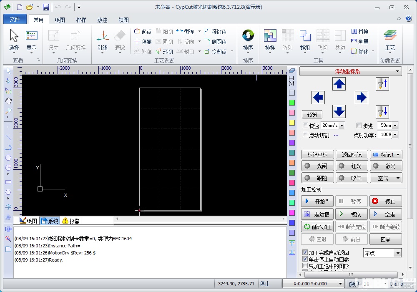
Task: Switch to the 报警 (alarm) tab at bottom
Action: pyautogui.click(x=70, y=221)
